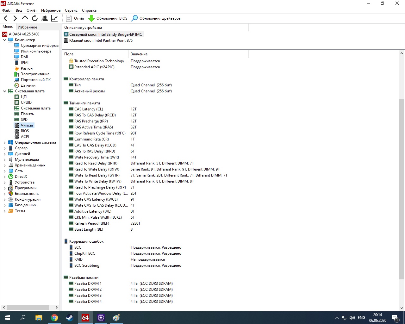
Task: Click the Forward navigation arrow
Action: [15, 18]
